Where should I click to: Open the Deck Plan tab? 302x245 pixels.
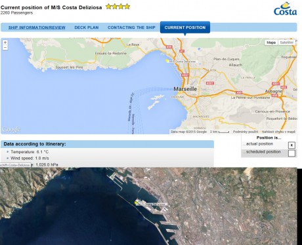pos(87,28)
